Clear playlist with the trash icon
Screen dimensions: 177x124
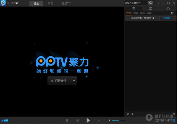(174, 114)
